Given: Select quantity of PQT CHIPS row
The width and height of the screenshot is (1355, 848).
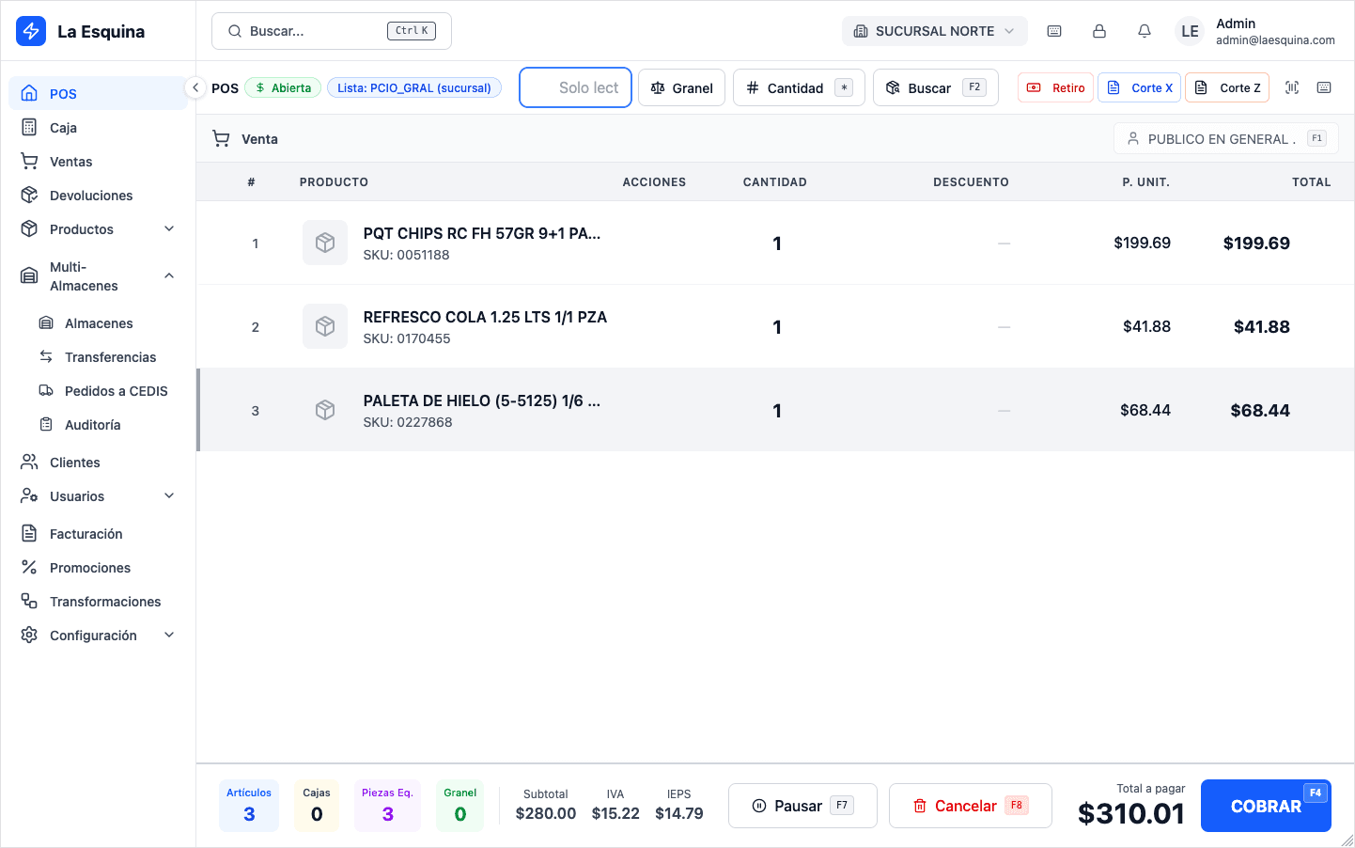Looking at the screenshot, I should click(777, 243).
